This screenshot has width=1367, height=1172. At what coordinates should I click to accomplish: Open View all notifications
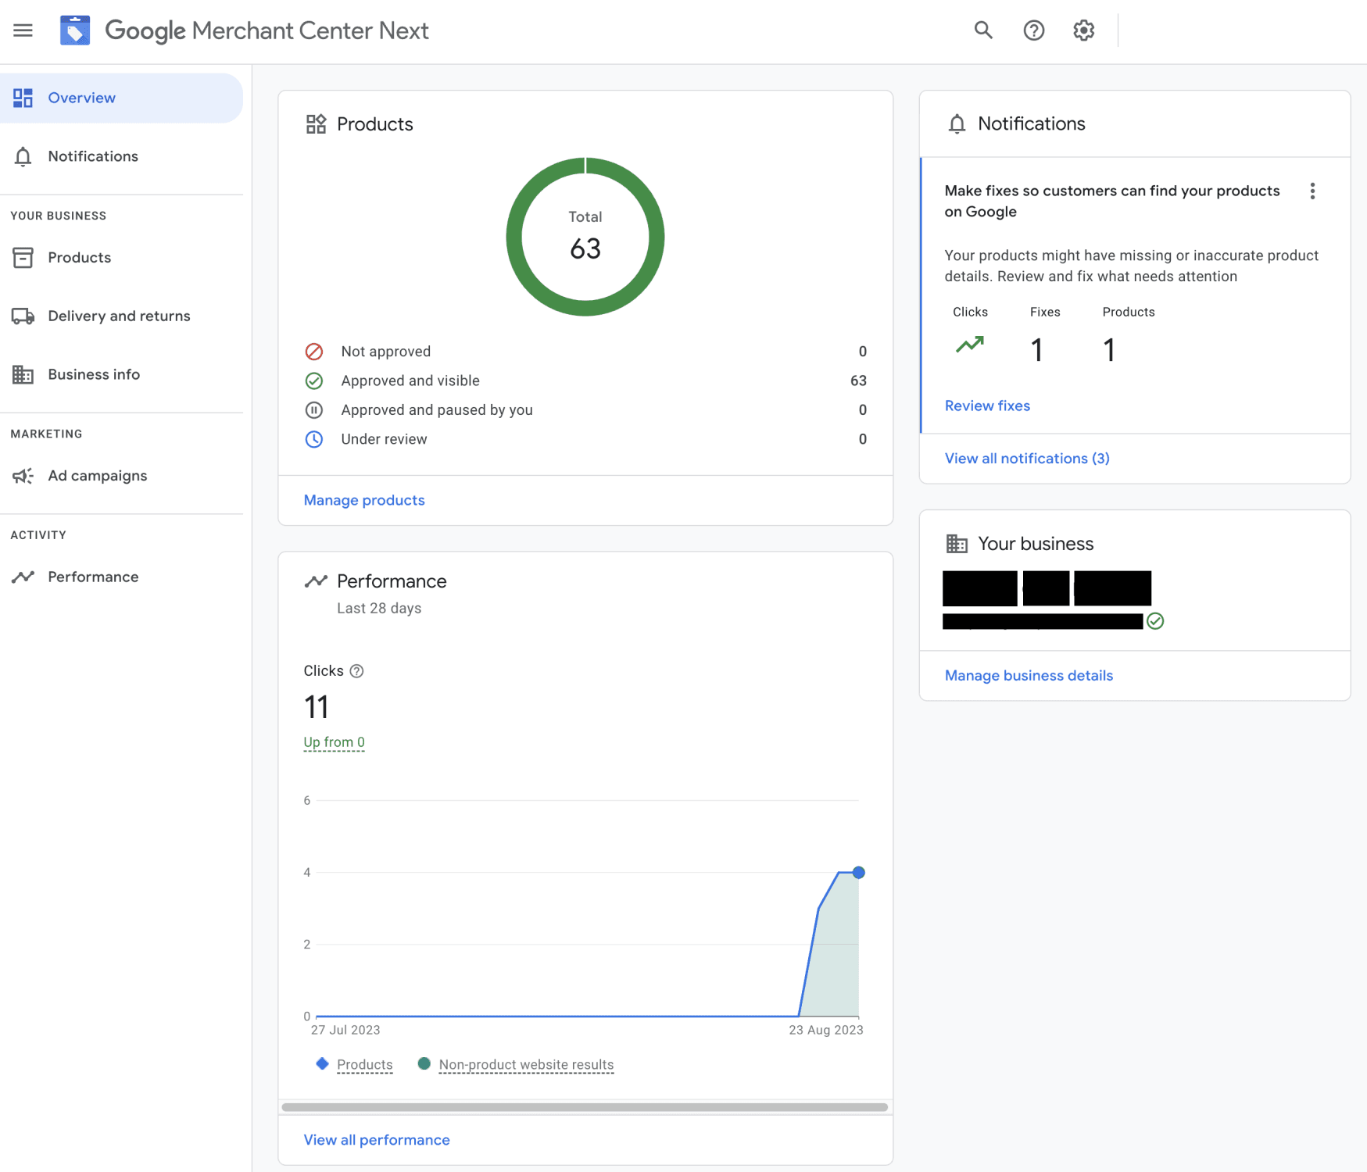pyautogui.click(x=1026, y=459)
